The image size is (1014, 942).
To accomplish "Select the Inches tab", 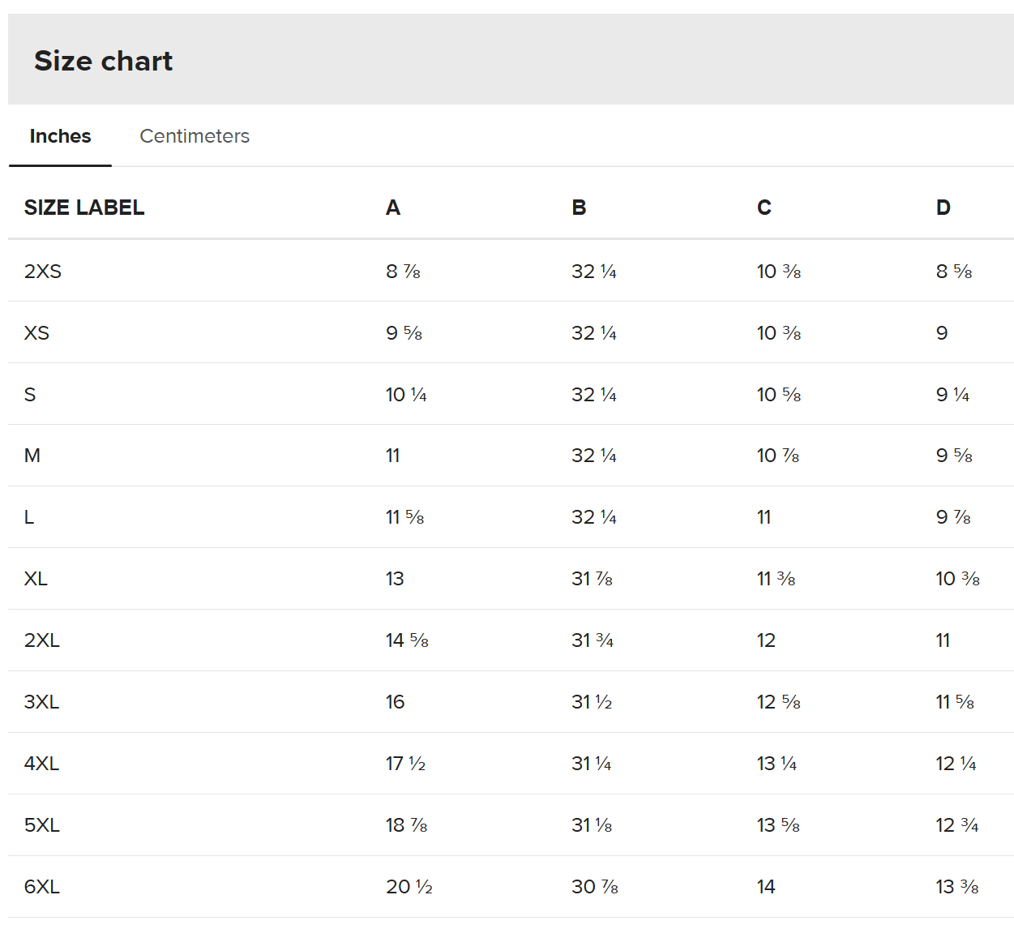I will [60, 136].
